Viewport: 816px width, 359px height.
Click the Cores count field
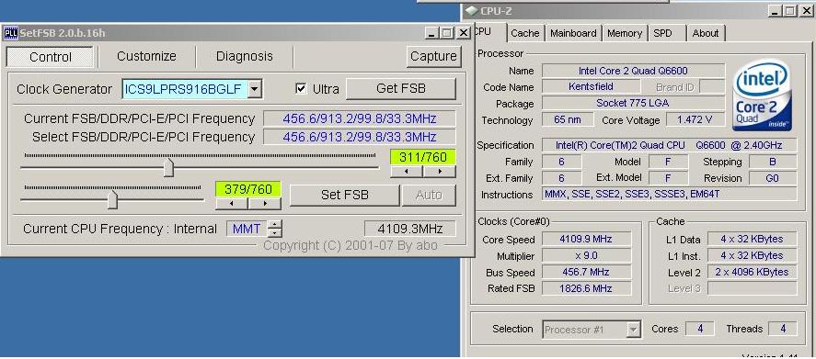699,329
